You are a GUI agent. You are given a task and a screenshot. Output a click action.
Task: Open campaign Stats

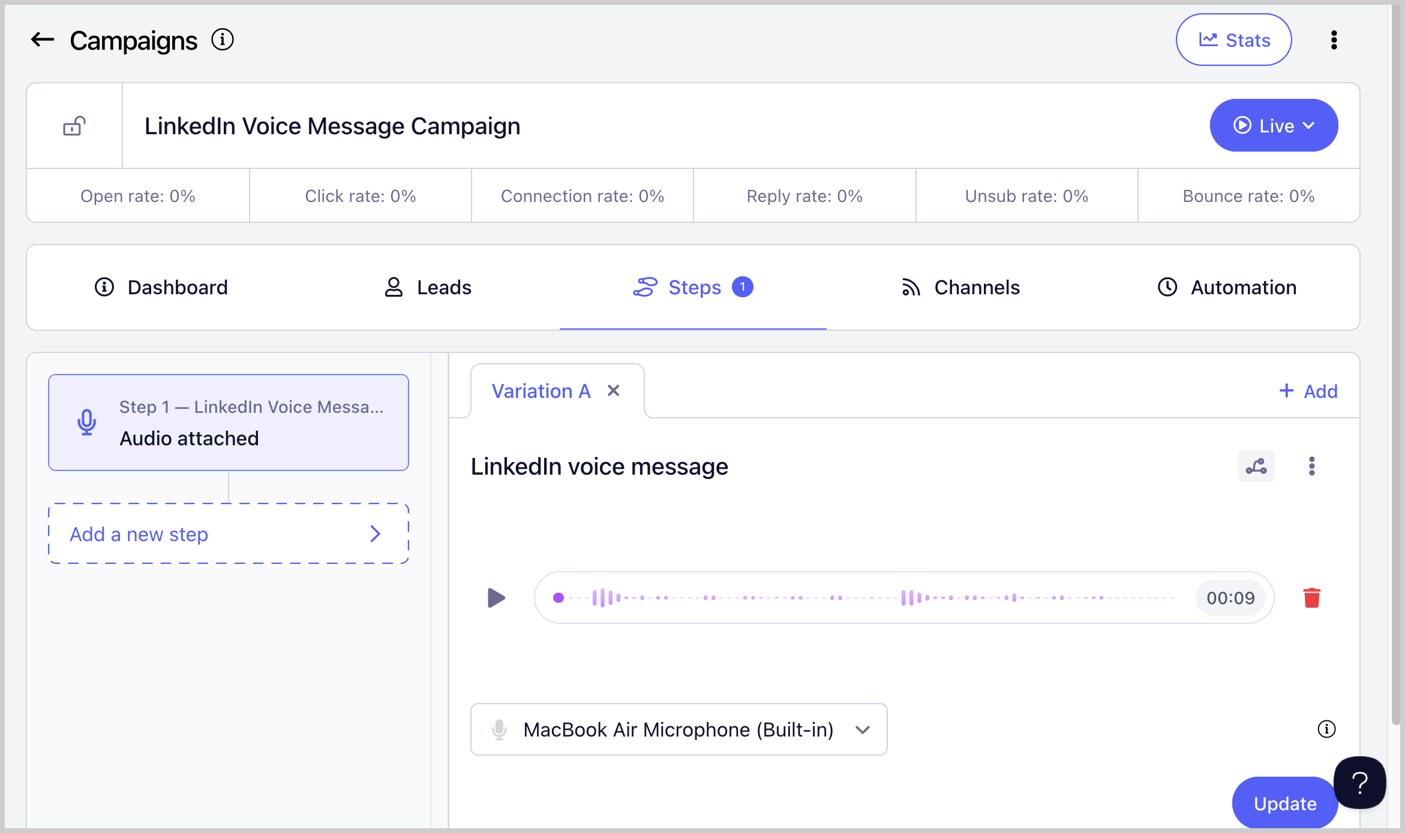(x=1233, y=40)
